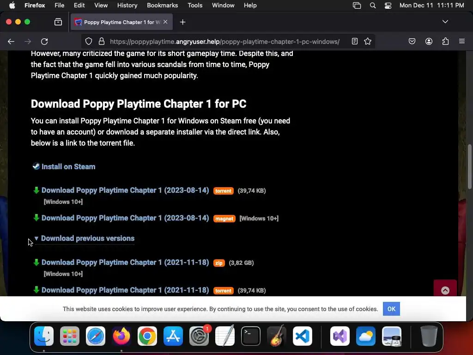
Task: Open the Firefox application menu
Action: coord(35,6)
